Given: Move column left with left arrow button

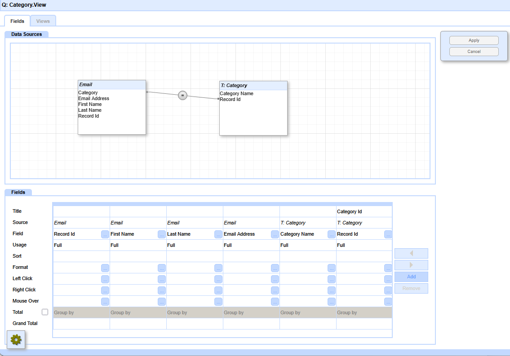Looking at the screenshot, I should 411,254.
